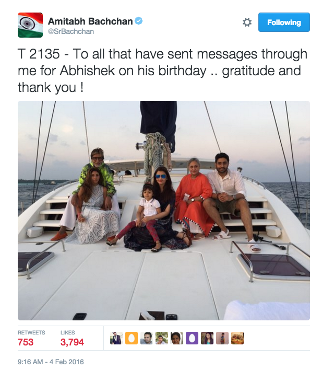Open the gear settings menu on tweet
This screenshot has height=370, width=322.
[x=247, y=22]
